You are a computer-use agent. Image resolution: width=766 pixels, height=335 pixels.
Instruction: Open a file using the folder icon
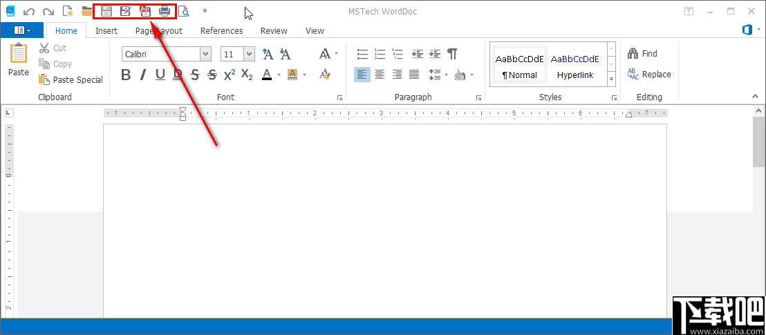point(87,11)
